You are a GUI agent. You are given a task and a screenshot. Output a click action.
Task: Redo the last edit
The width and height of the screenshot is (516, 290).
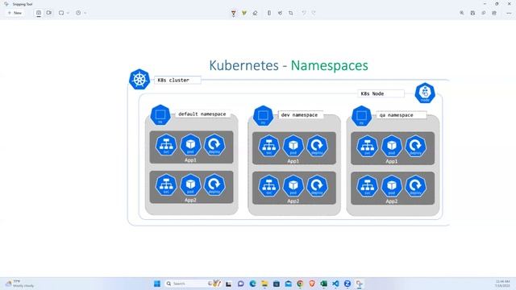[314, 13]
